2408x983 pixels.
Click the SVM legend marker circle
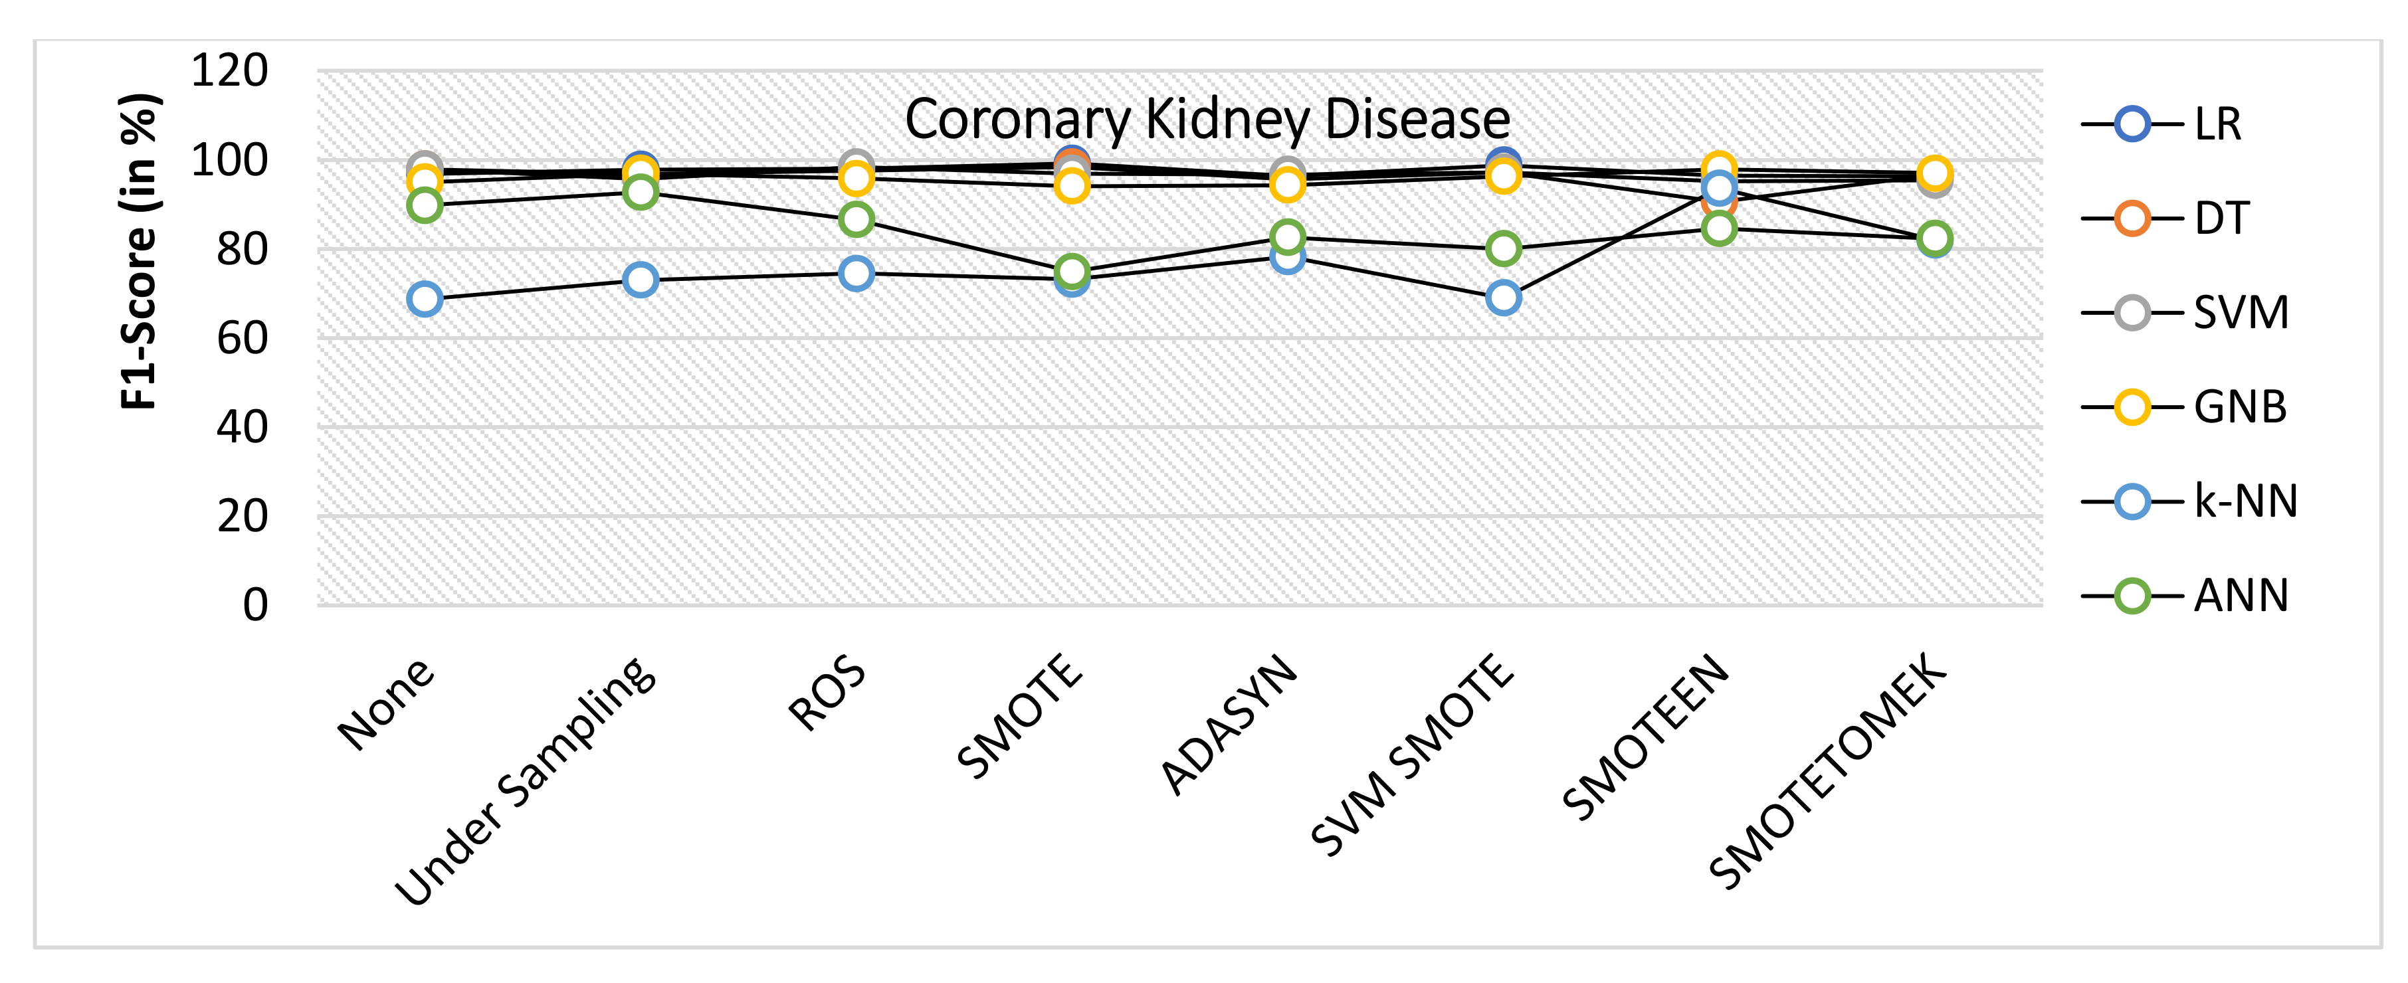click(2132, 312)
